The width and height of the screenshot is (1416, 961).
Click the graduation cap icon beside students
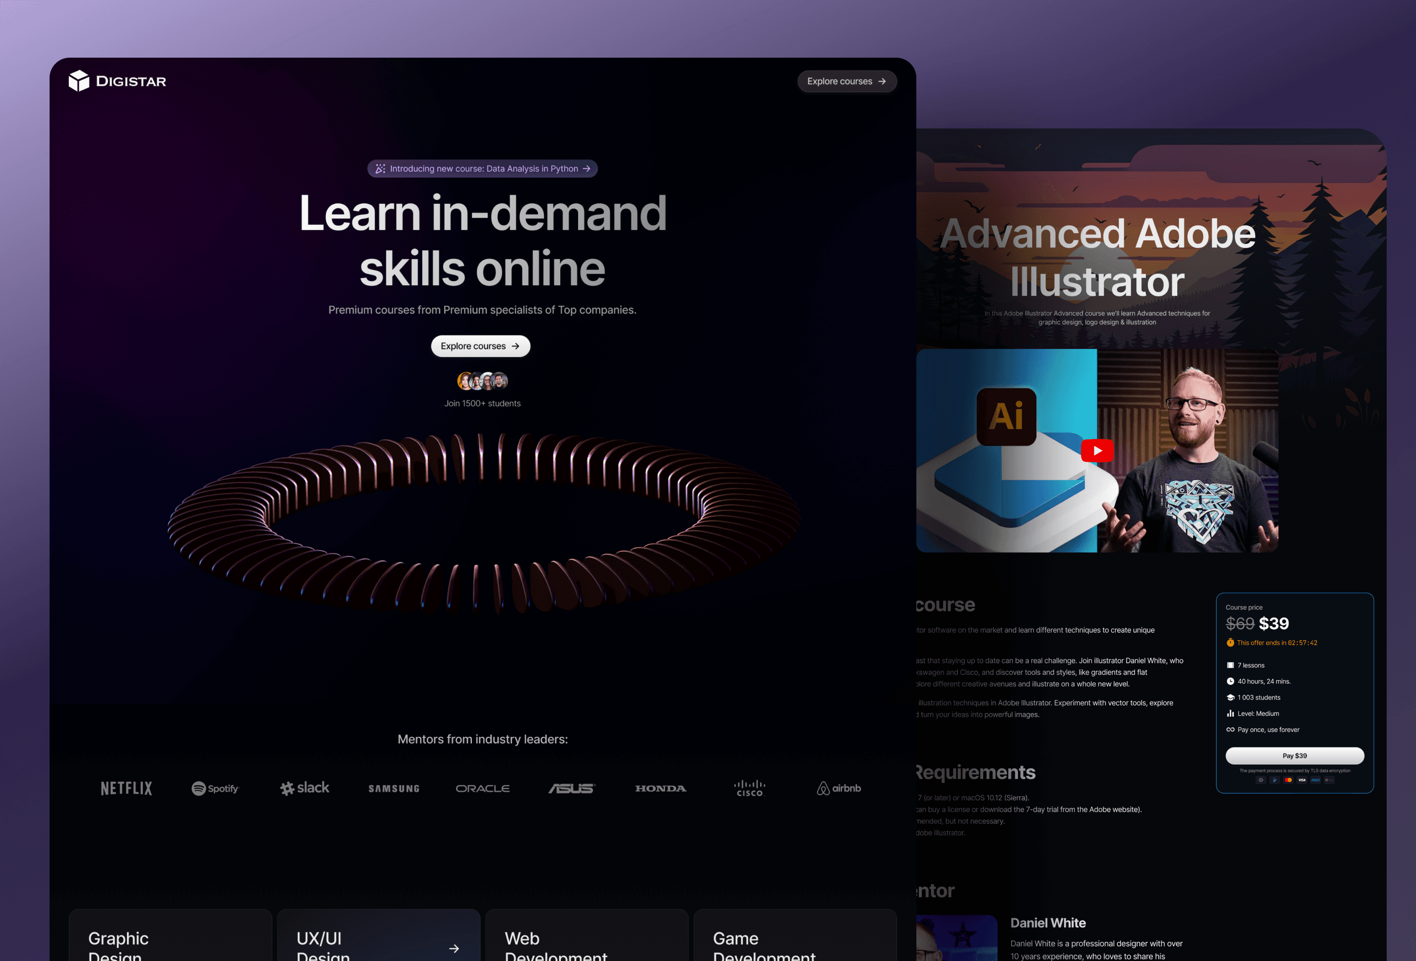coord(1230,698)
